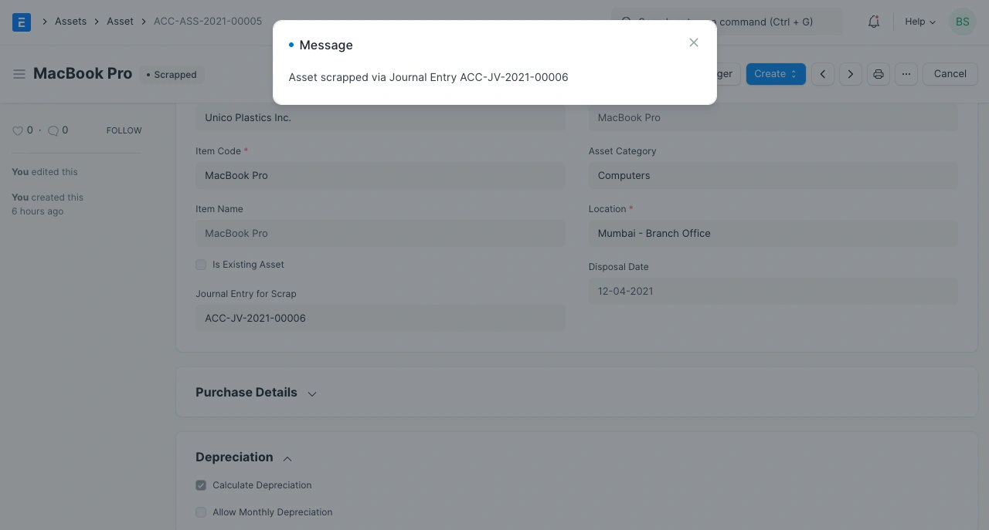Click the Location input field
This screenshot has width=989, height=530.
pyautogui.click(x=773, y=233)
